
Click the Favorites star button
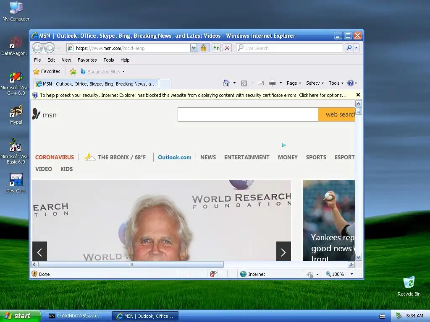(47, 71)
